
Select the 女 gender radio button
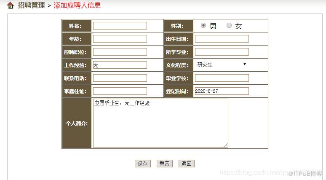tap(229, 25)
